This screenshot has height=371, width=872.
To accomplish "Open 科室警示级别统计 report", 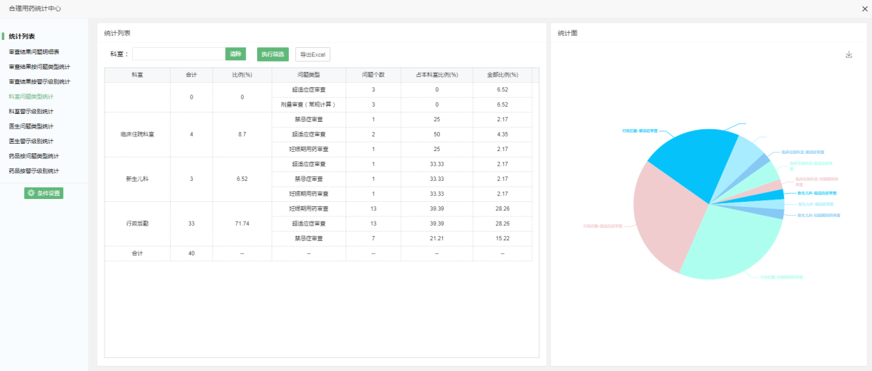I will (x=30, y=111).
